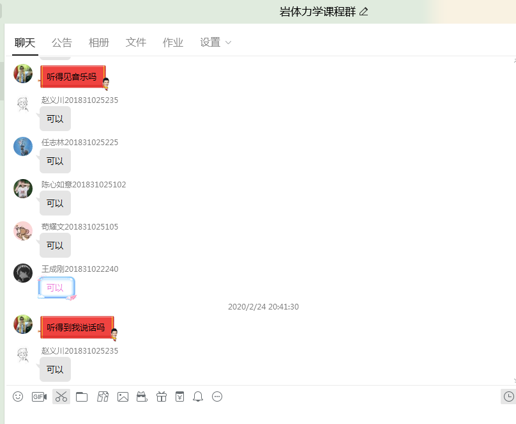Open the emoji picker
The width and height of the screenshot is (516, 424).
tap(19, 397)
